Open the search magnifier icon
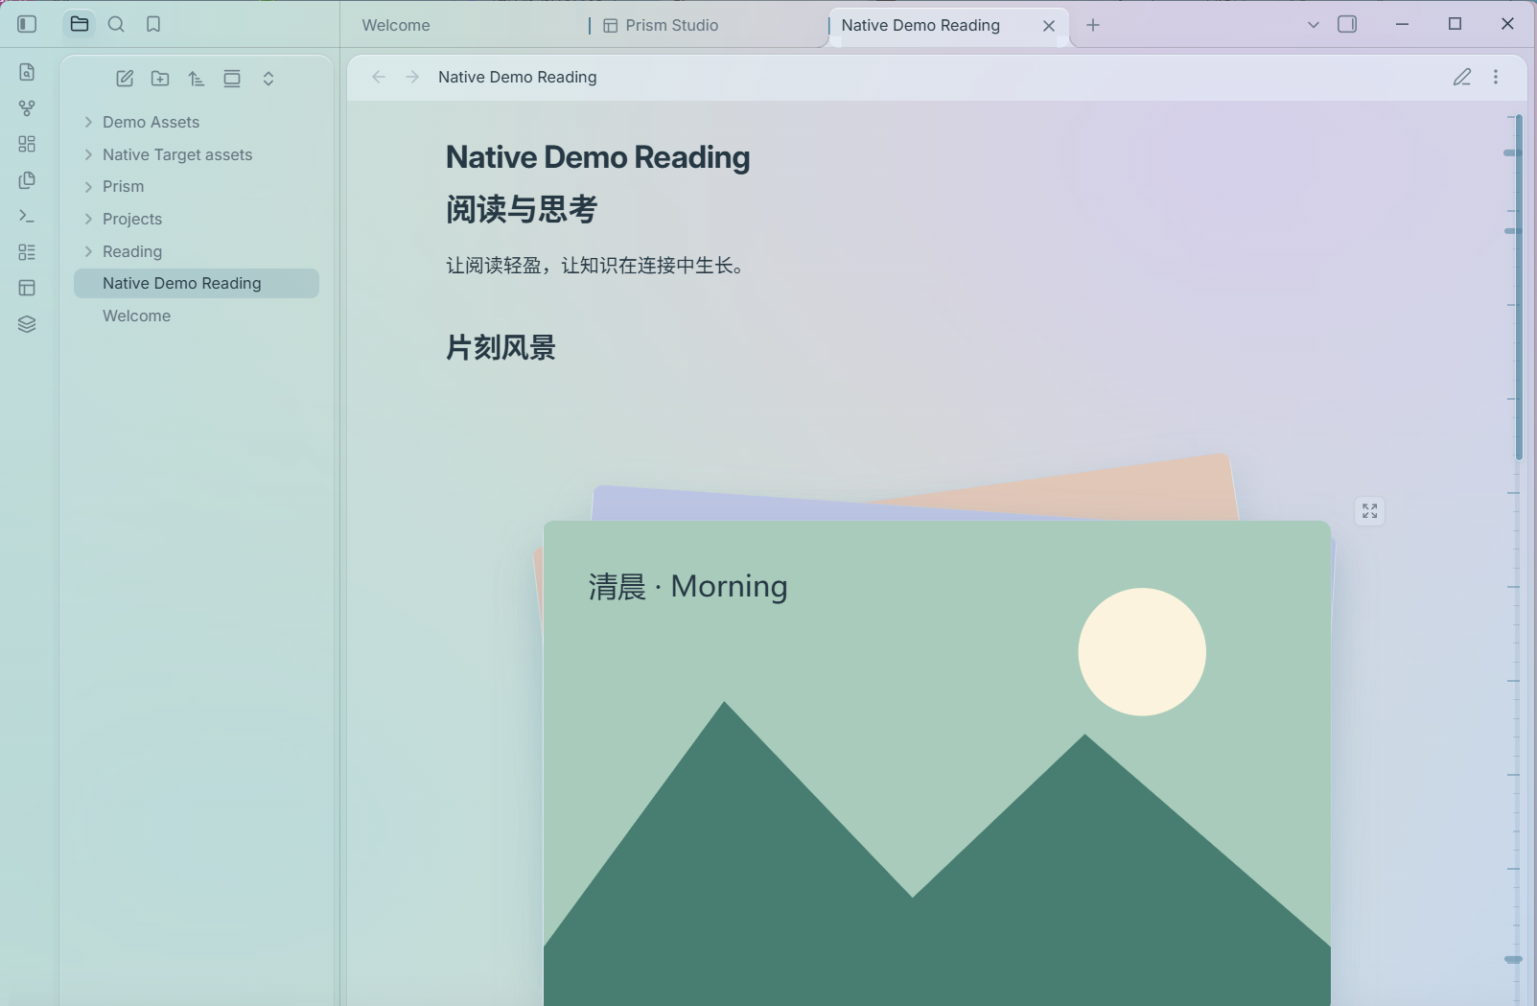 [x=116, y=24]
